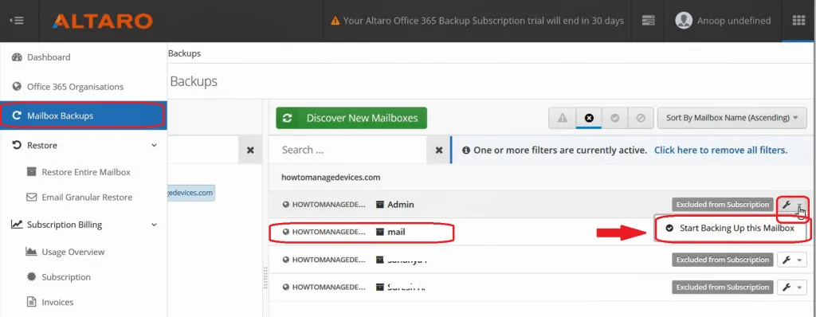Click the Backups breadcrumb text
Screen dimensions: 816x317
184,53
